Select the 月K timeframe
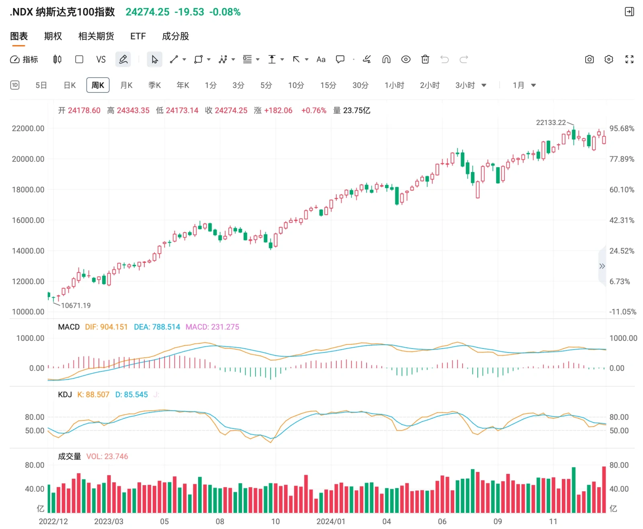Screen dimensions: 643x529 coord(126,85)
